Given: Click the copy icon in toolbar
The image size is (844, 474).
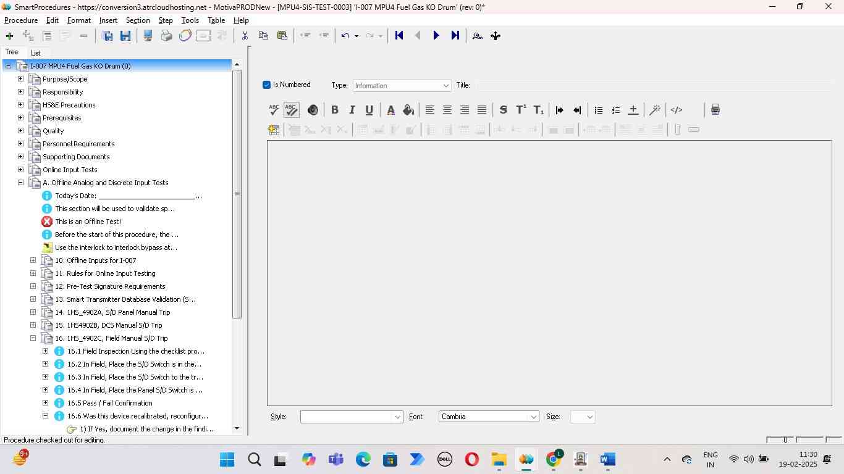Looking at the screenshot, I should [263, 36].
